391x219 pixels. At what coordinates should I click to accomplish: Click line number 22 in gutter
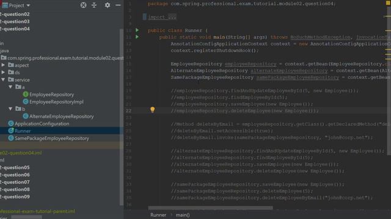pos(129,111)
